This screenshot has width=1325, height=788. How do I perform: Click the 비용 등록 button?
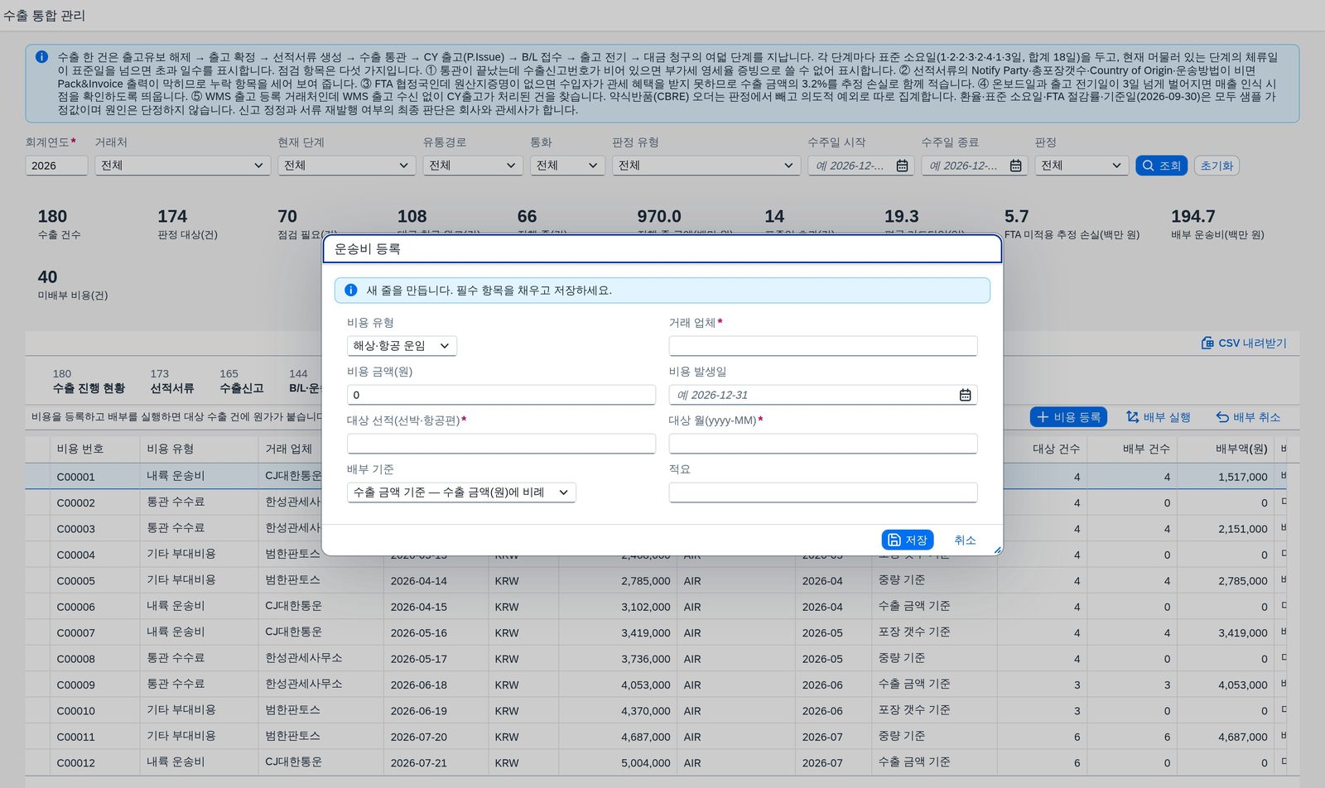(x=1068, y=417)
